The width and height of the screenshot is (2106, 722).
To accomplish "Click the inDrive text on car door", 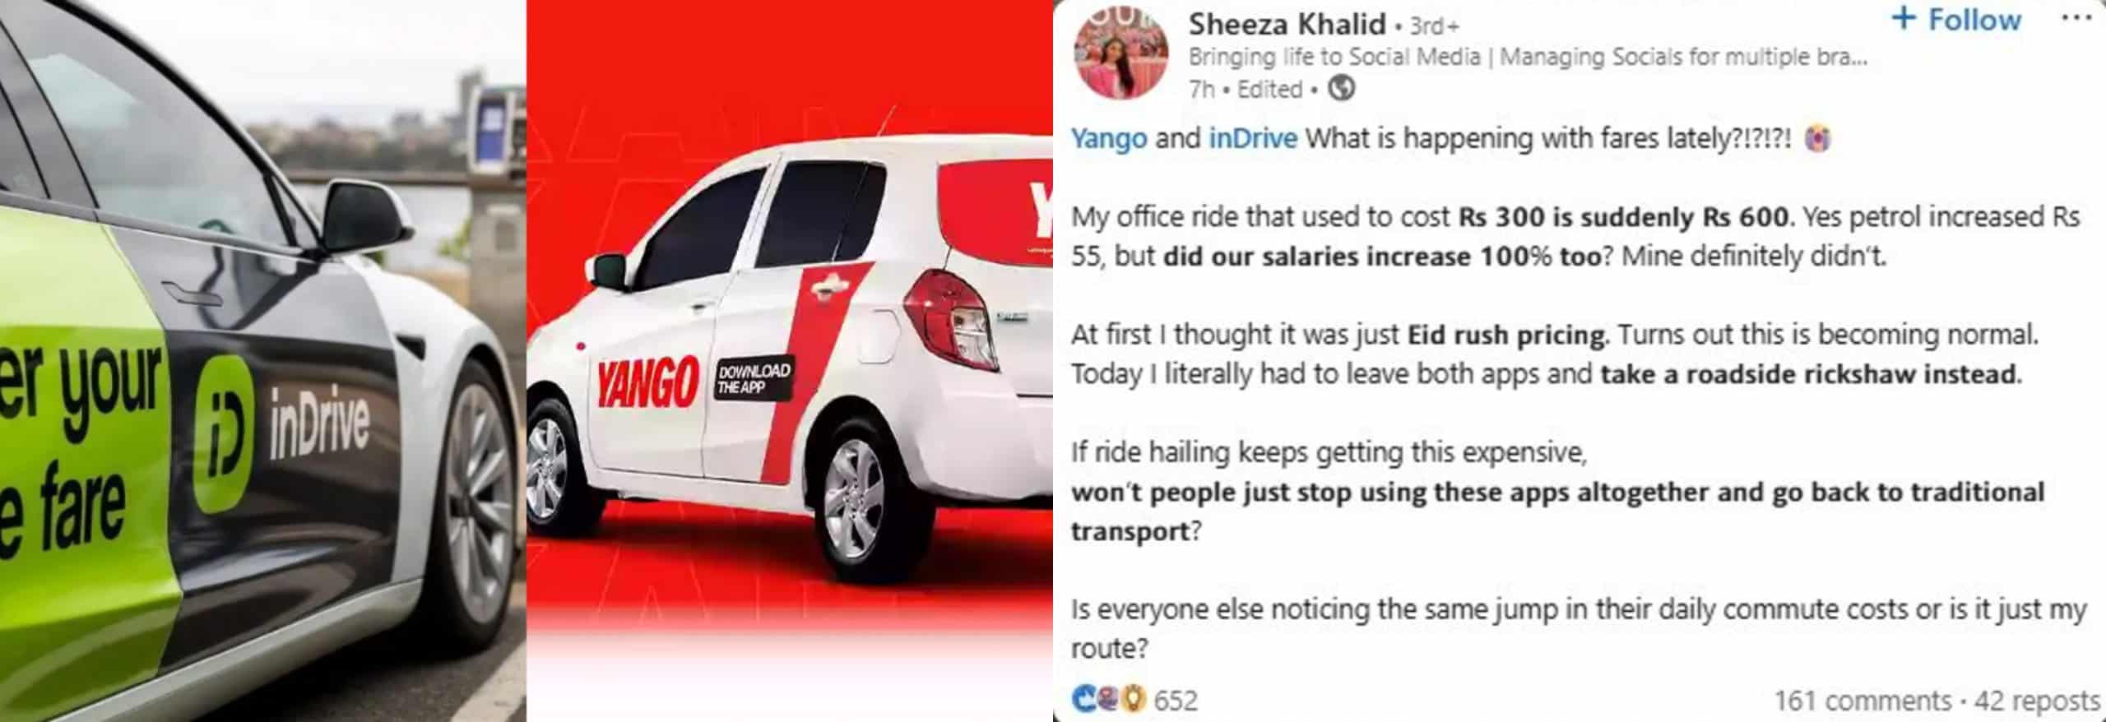I will pos(319,428).
